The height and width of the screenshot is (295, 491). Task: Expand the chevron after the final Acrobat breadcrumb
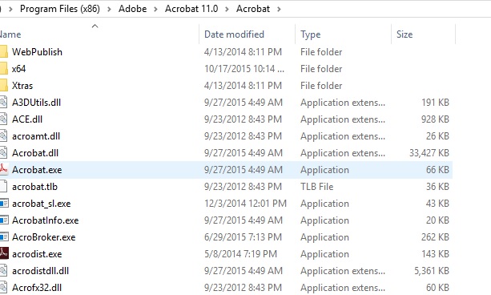pos(279,9)
